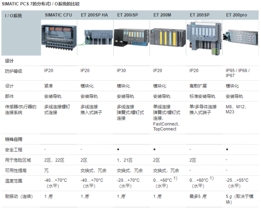Click the 最多5 vibration cell
Screen dimensions: 261x208
pyautogui.click(x=198, y=196)
